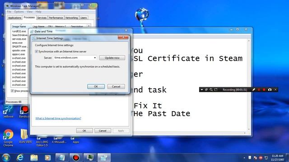
Task: Select sppsvc.exe process row
Action: (x=19, y=54)
